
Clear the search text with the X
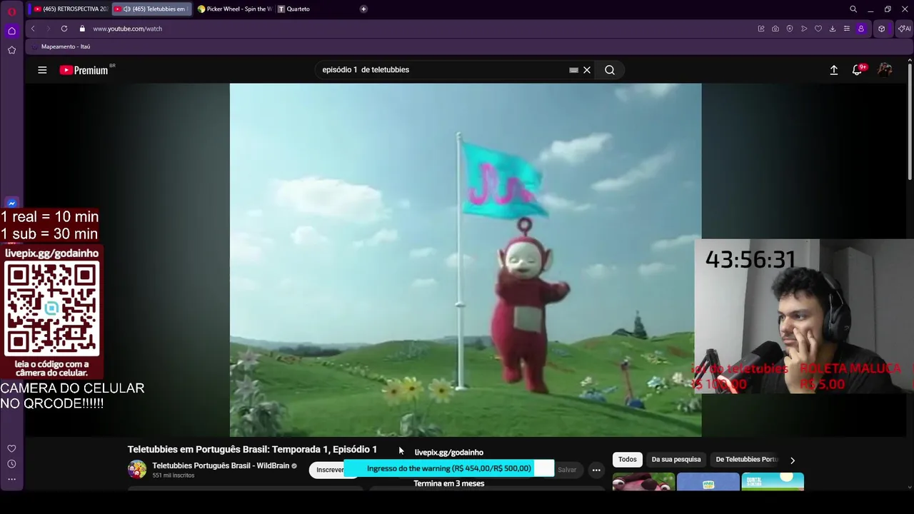(x=587, y=70)
